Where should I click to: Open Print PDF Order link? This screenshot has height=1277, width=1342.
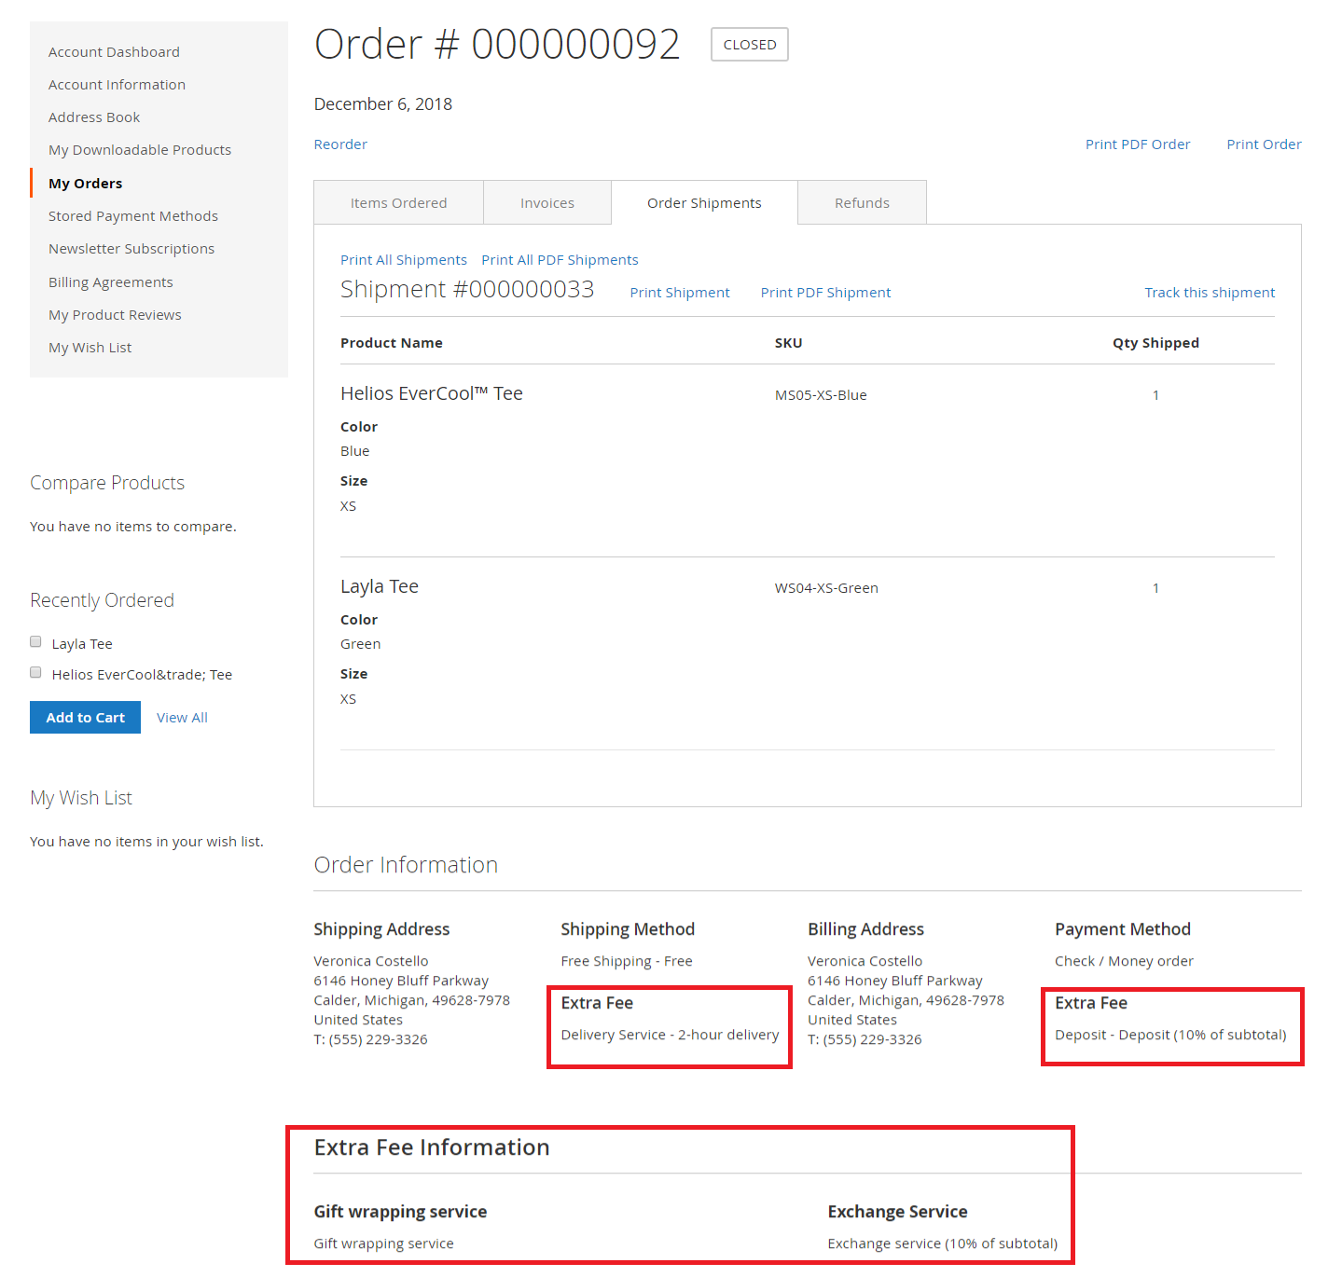[x=1137, y=144]
